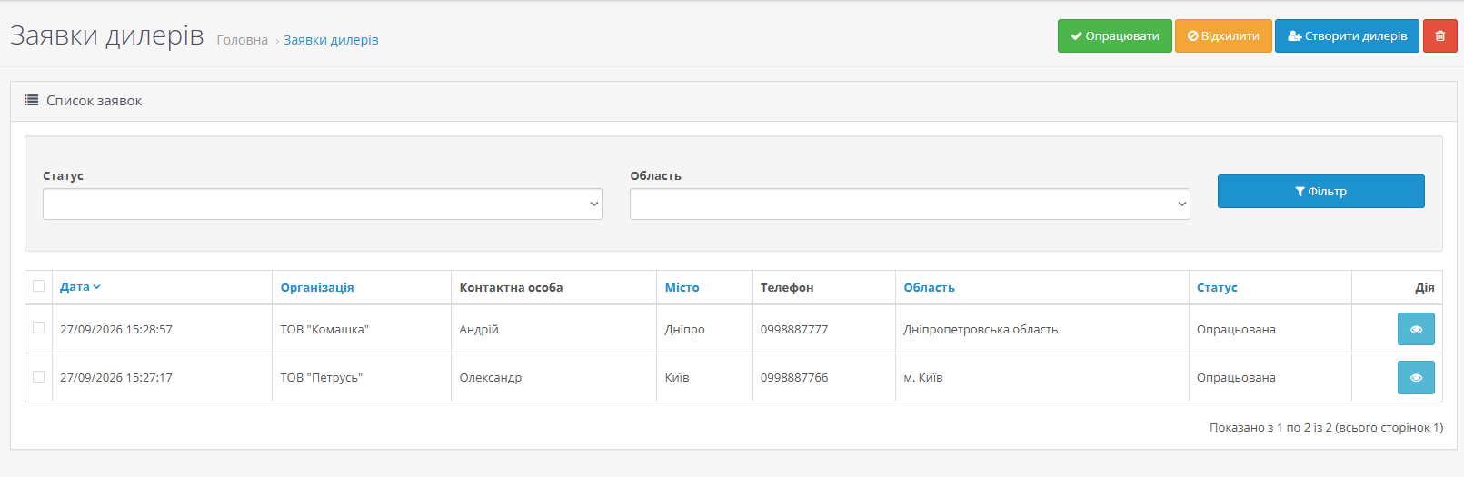This screenshot has height=477, width=1464.
Task: Open the Статус filter dropdown
Action: click(x=322, y=204)
